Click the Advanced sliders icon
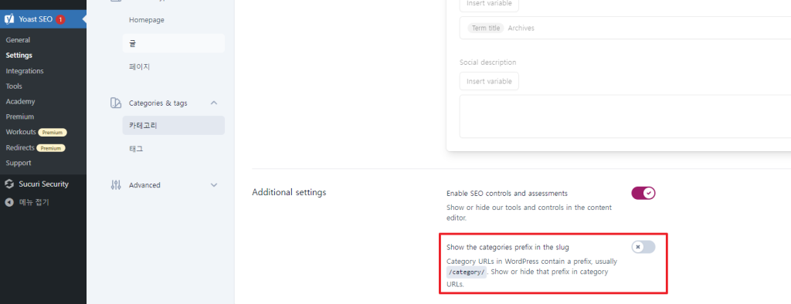 116,185
